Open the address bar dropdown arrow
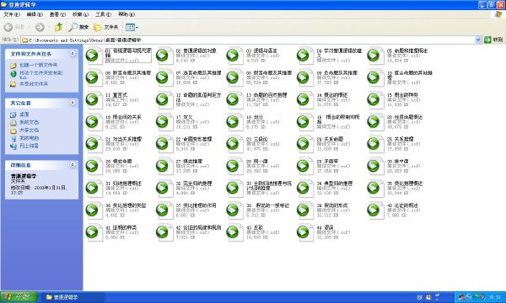This screenshot has width=506, height=303. (x=478, y=40)
